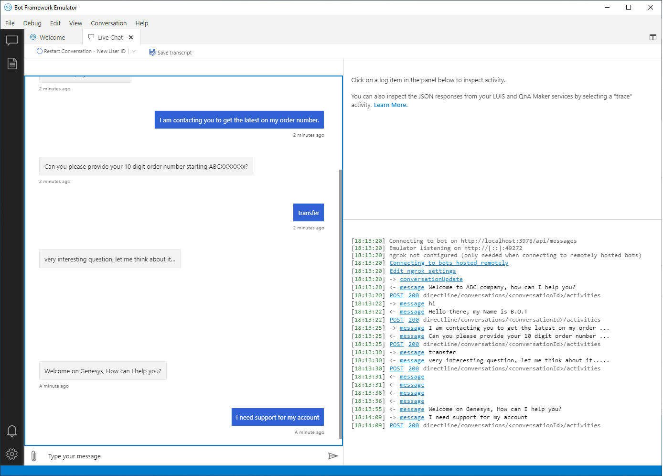663x476 pixels.
Task: Open the document resources sidebar icon
Action: [12, 64]
